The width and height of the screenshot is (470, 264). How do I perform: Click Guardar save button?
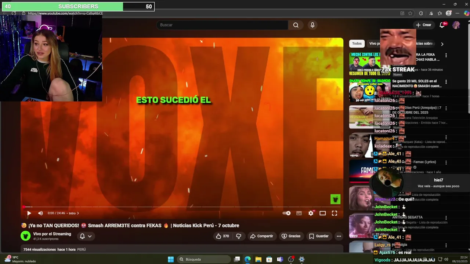tap(319, 236)
